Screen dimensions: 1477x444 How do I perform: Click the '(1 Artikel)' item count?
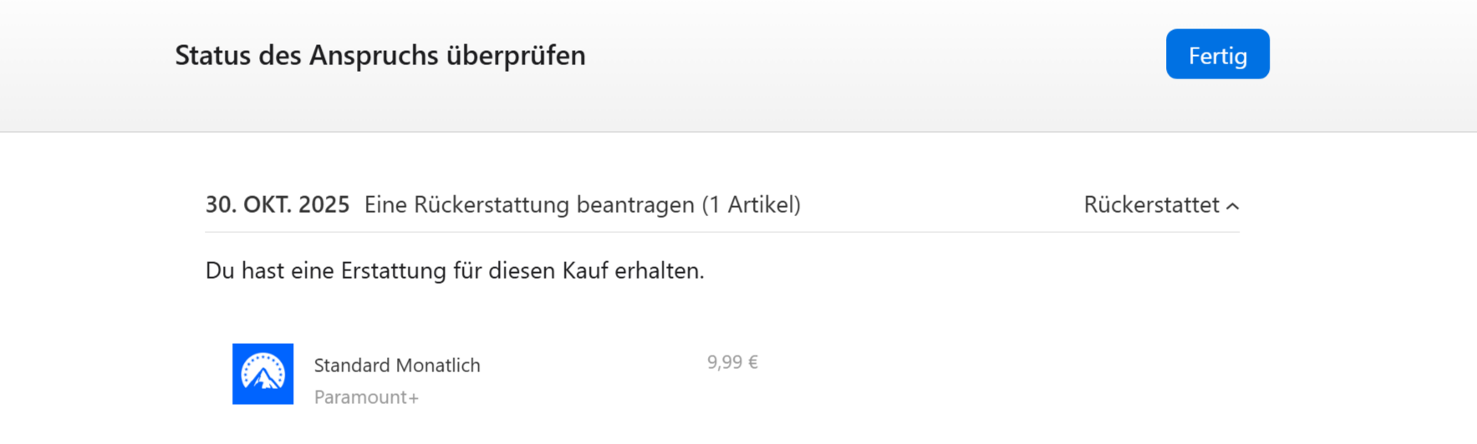(751, 204)
